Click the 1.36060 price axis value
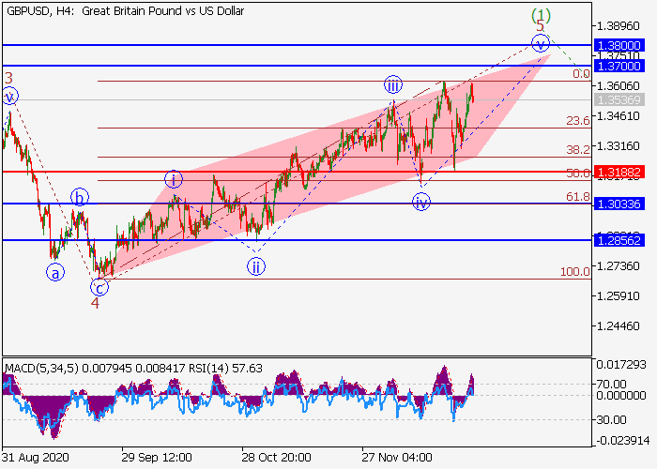Viewport: 657px width, 469px height. pos(618,86)
